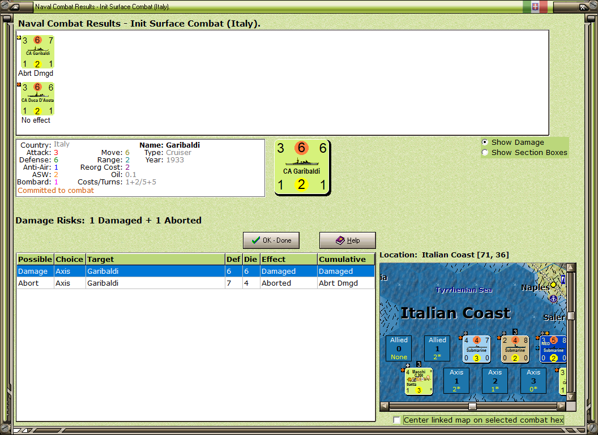The width and height of the screenshot is (598, 435).
Task: Click the Die column header
Action: (251, 260)
